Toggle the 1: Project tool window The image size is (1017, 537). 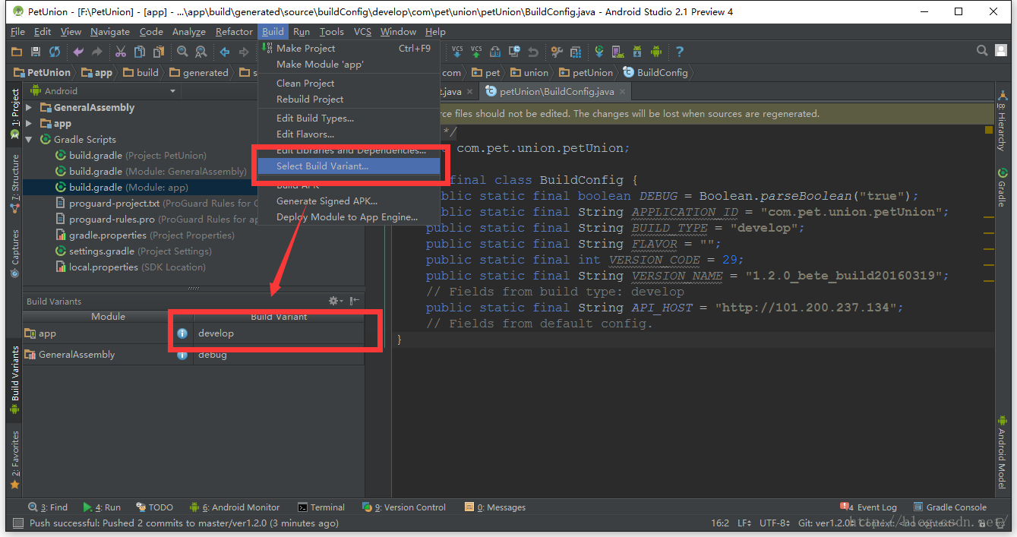coord(15,114)
